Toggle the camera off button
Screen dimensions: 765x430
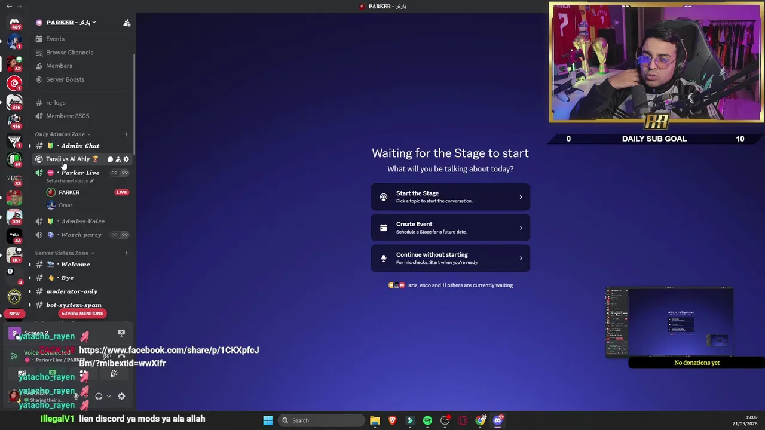click(x=22, y=374)
